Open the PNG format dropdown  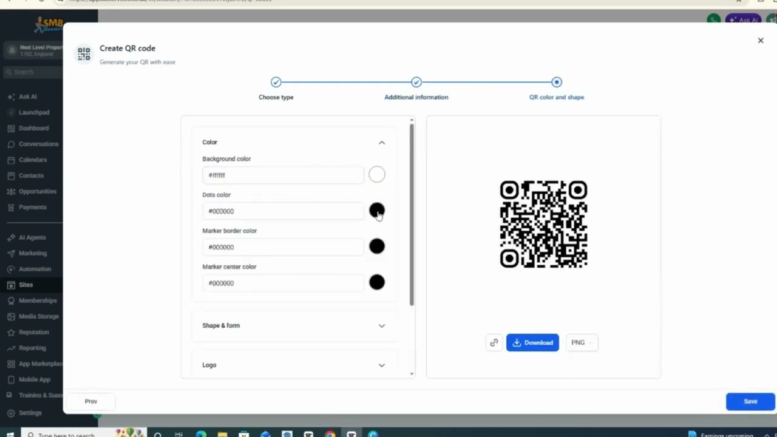582,342
